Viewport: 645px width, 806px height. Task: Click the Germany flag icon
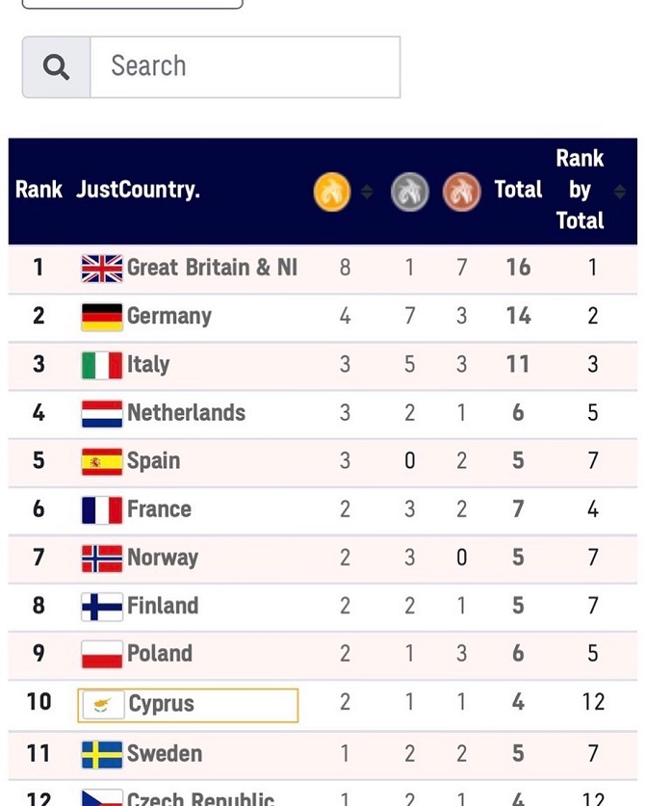click(x=102, y=316)
